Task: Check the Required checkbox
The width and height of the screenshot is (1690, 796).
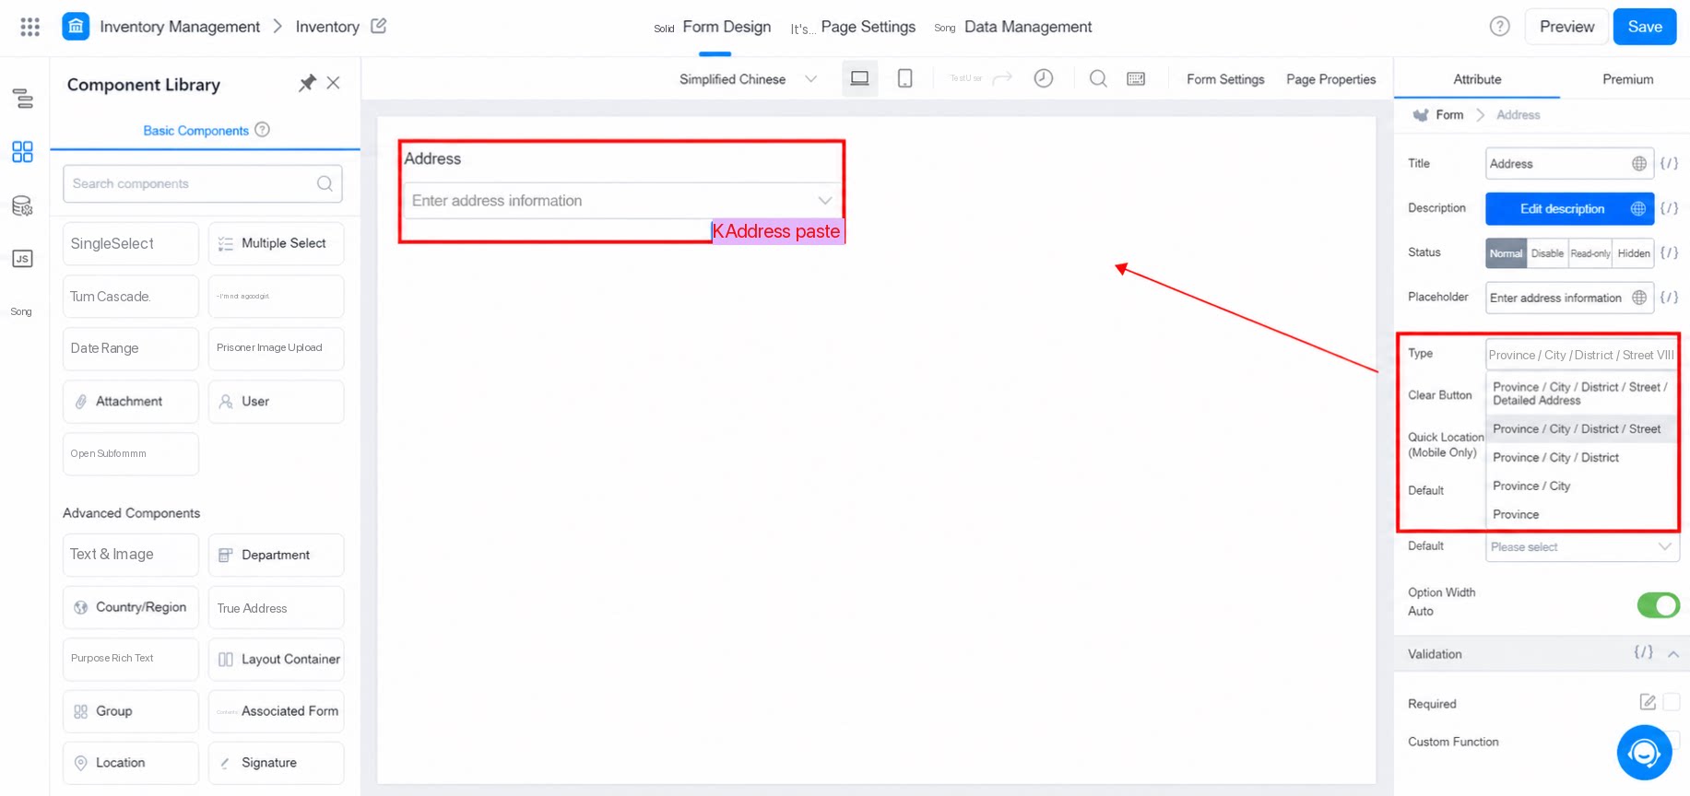Action: click(x=1671, y=703)
